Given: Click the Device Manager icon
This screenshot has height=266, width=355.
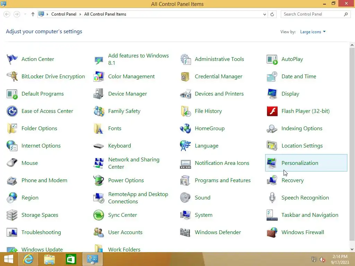Looking at the screenshot, I should 99,94.
